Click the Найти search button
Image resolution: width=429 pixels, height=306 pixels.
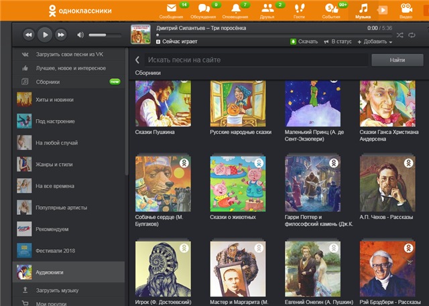coord(396,60)
